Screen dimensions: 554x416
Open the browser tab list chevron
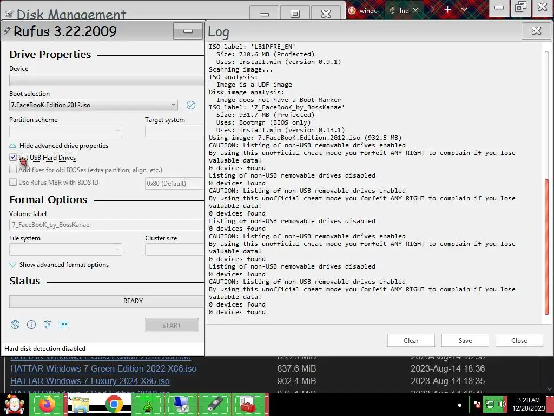click(x=464, y=10)
